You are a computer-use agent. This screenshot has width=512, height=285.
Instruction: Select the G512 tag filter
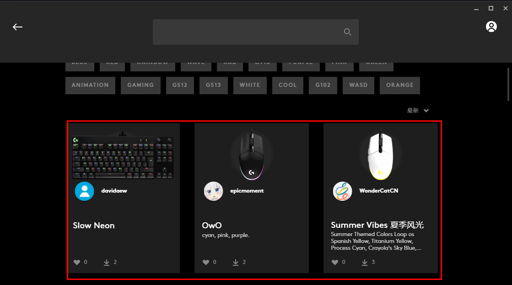[180, 85]
